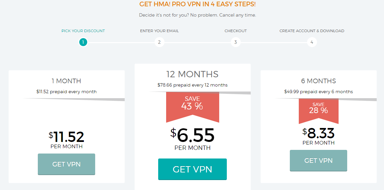
Task: Click the step 4 circle indicator
Action: [312, 42]
